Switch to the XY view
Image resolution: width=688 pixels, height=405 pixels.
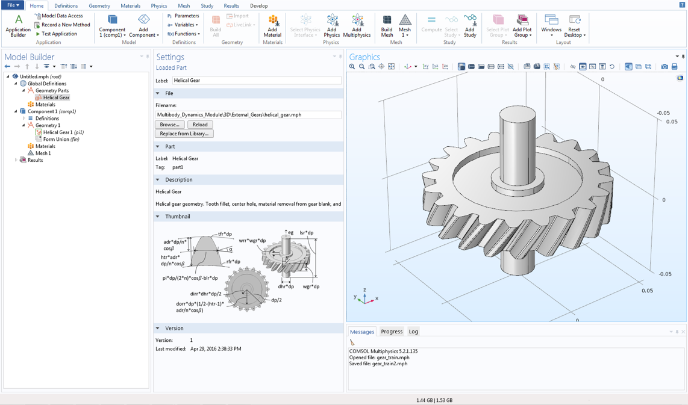pyautogui.click(x=425, y=67)
